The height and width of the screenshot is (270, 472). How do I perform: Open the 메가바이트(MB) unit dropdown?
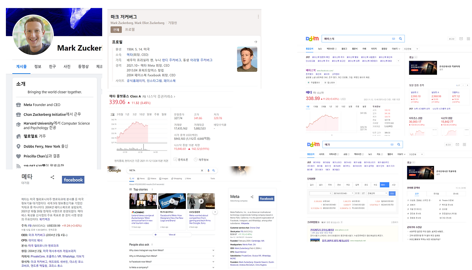344,193
